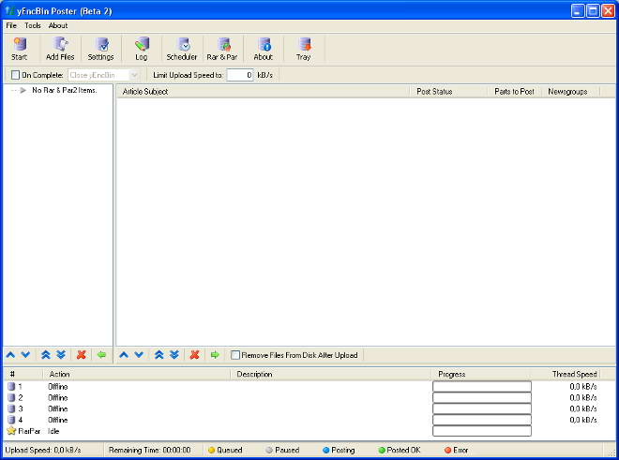
Task: Move Rar/Par item down one position
Action: coord(25,355)
